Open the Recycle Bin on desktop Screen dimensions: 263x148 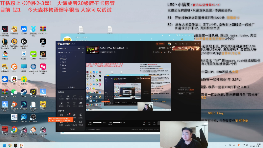click(x=24, y=54)
